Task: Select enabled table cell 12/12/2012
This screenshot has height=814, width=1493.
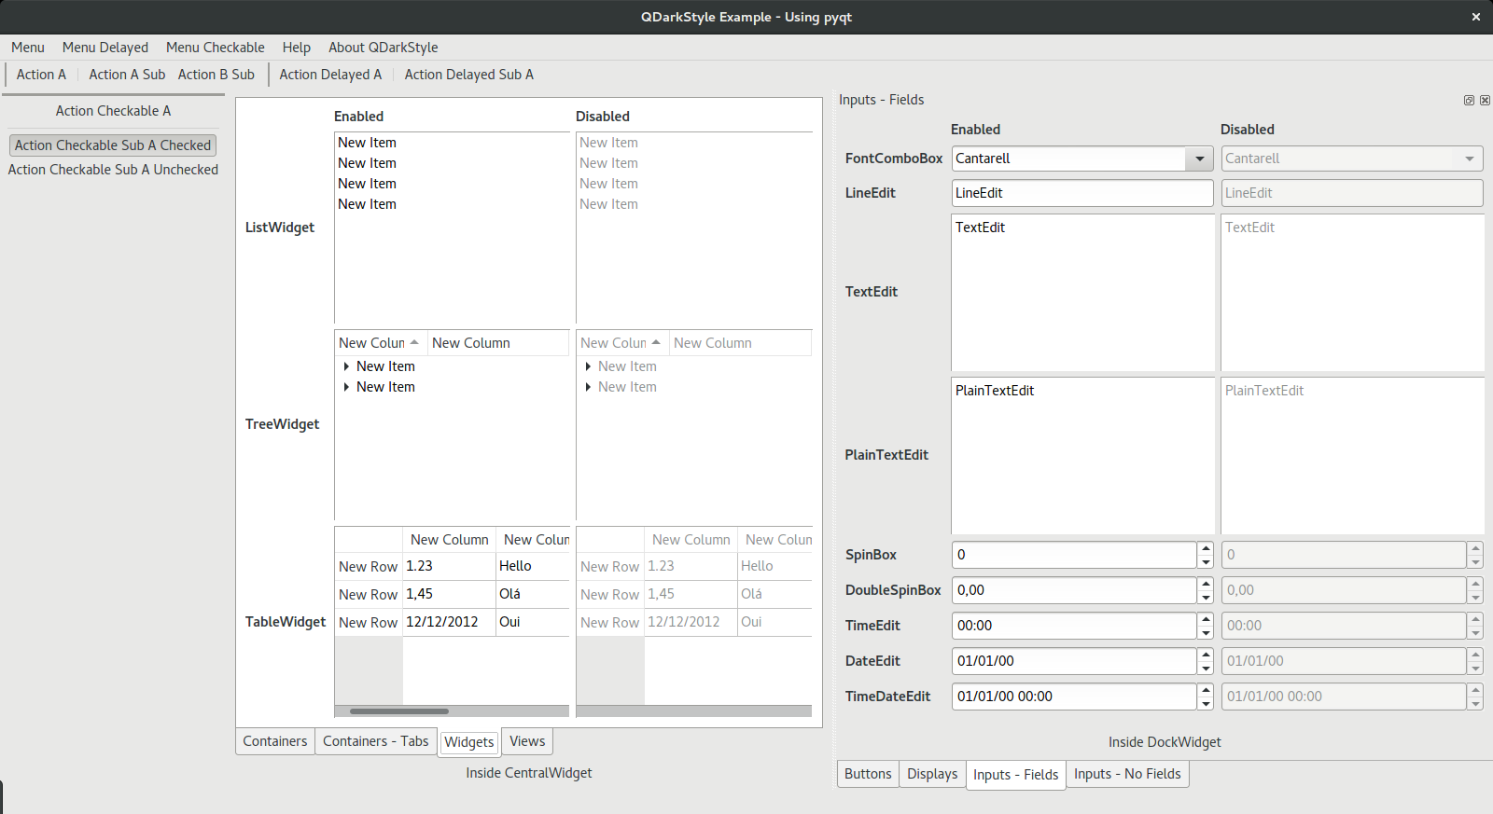Action: [449, 622]
